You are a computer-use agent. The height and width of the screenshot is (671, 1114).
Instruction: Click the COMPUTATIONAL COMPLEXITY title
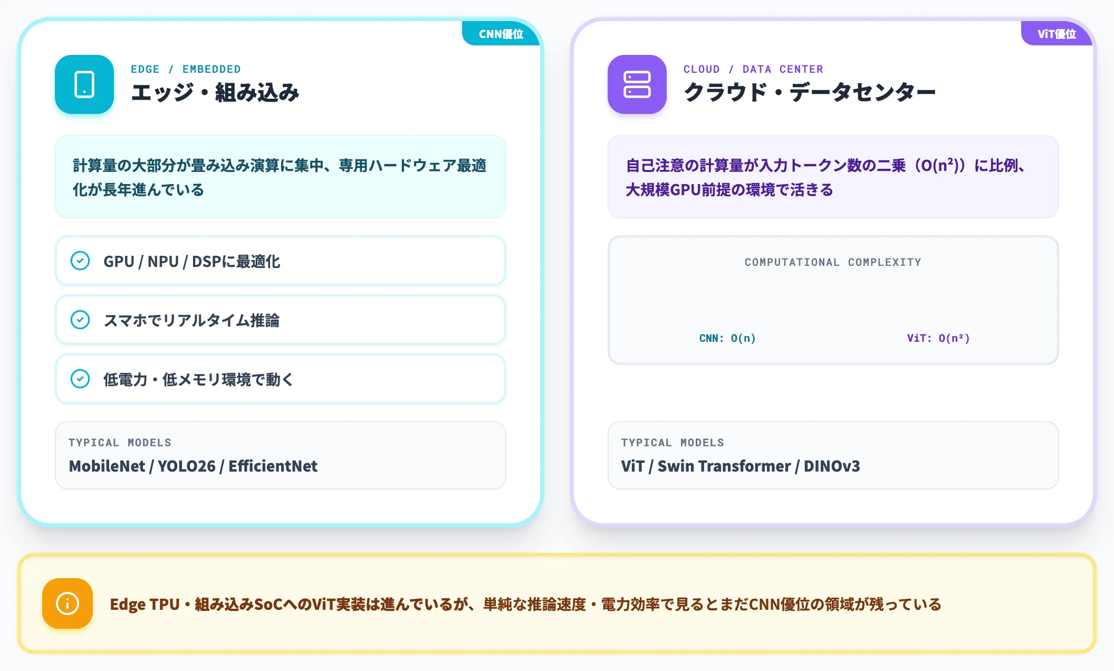pos(833,262)
